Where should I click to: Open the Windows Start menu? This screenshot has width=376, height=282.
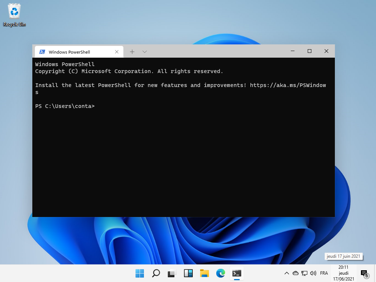tap(140, 273)
